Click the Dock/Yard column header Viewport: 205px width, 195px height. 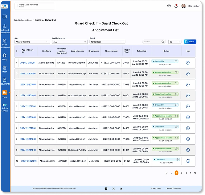[x=127, y=51]
